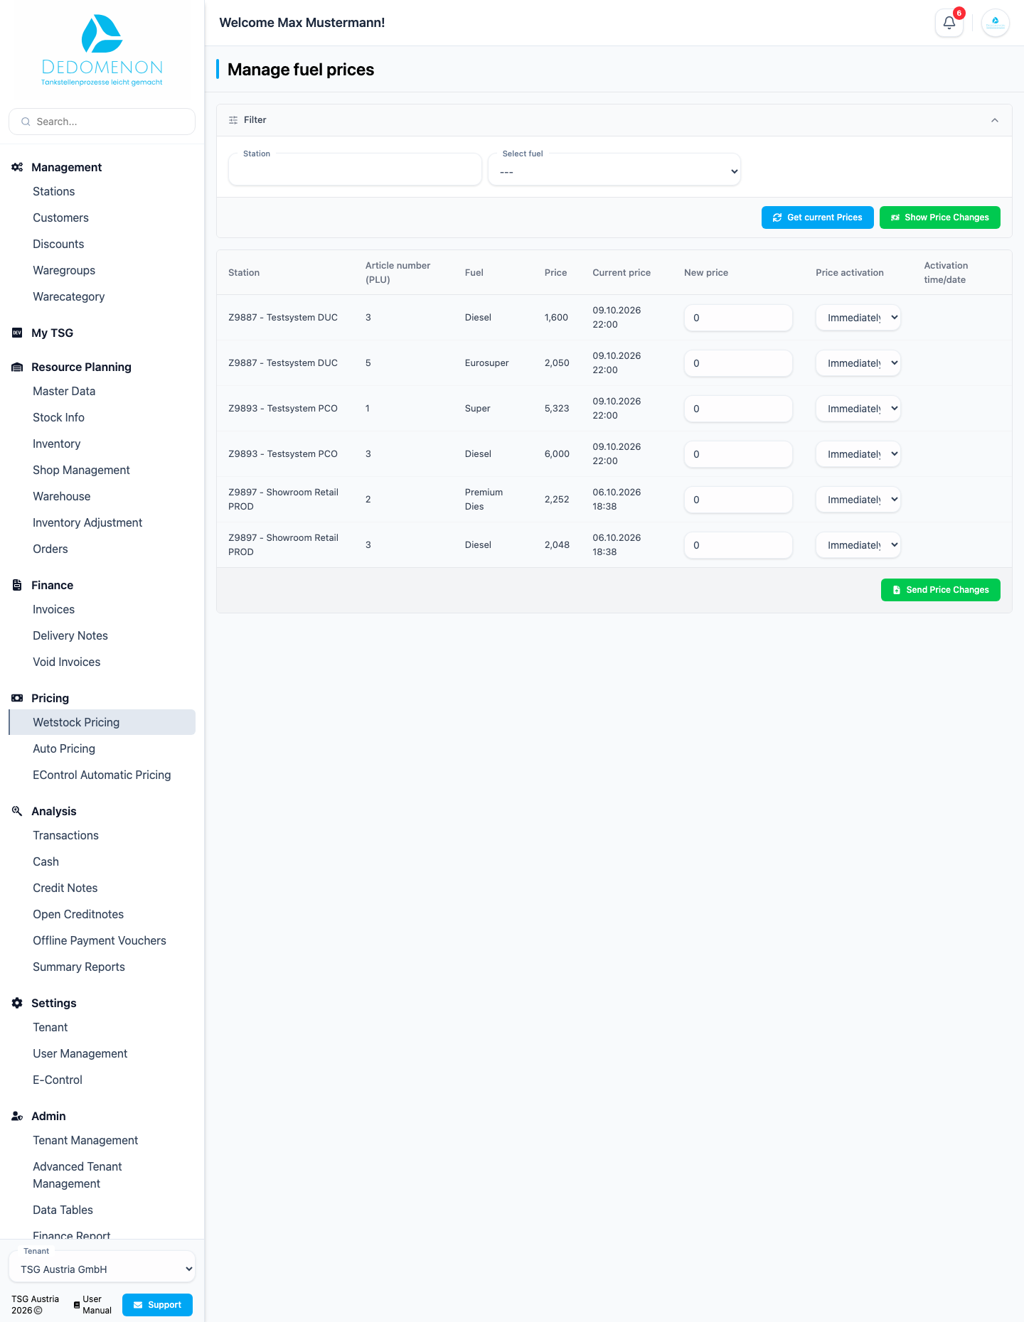This screenshot has width=1024, height=1322.
Task: Click the Filter sliders icon
Action: click(233, 120)
